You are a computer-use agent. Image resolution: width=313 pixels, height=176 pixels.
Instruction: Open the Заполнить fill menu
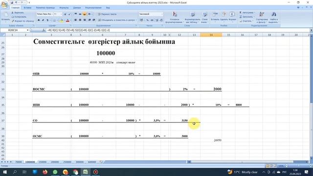point(246,17)
